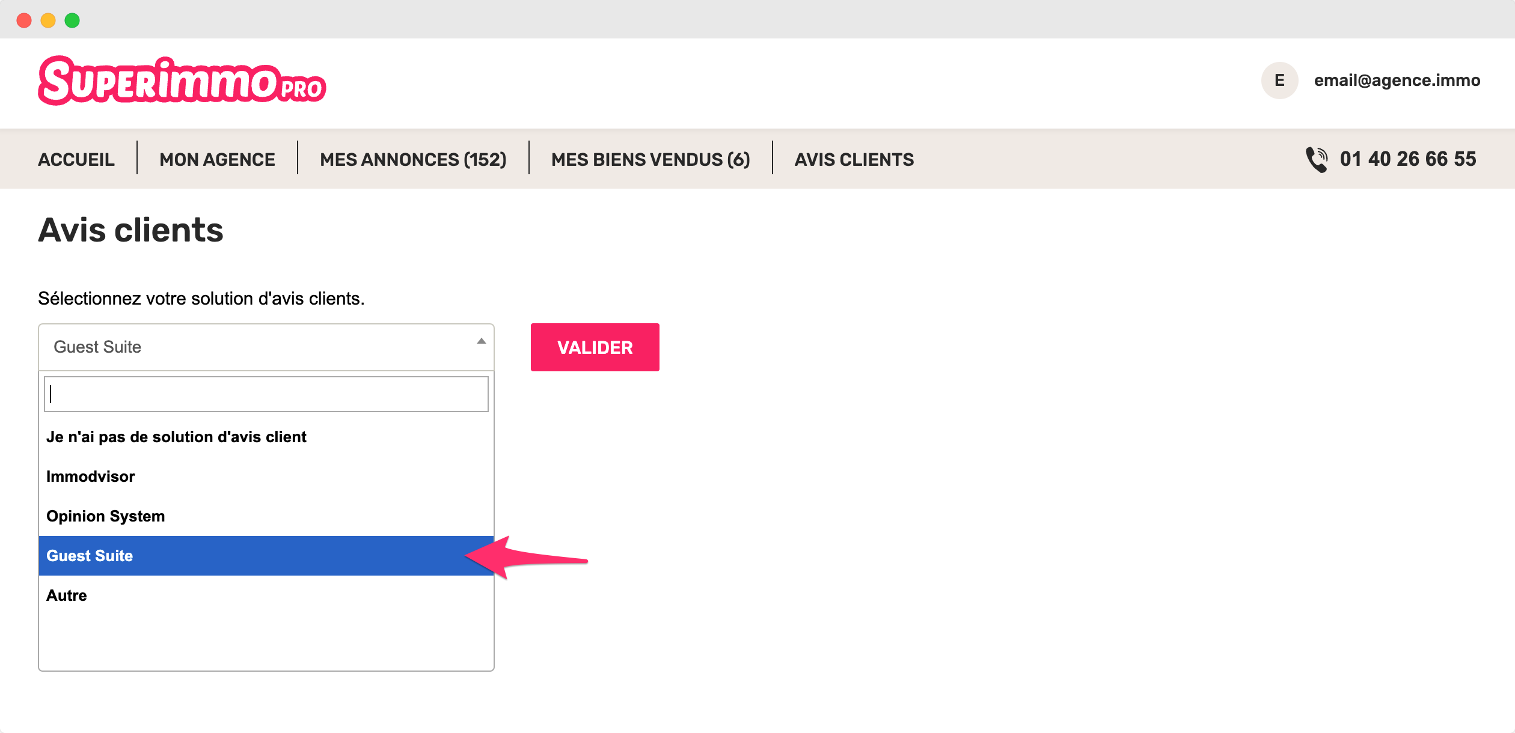Choose the Opinion System option
This screenshot has width=1515, height=733.
click(266, 516)
